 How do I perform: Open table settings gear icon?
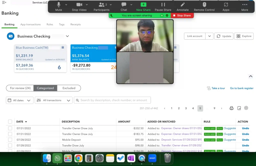coord(246,108)
